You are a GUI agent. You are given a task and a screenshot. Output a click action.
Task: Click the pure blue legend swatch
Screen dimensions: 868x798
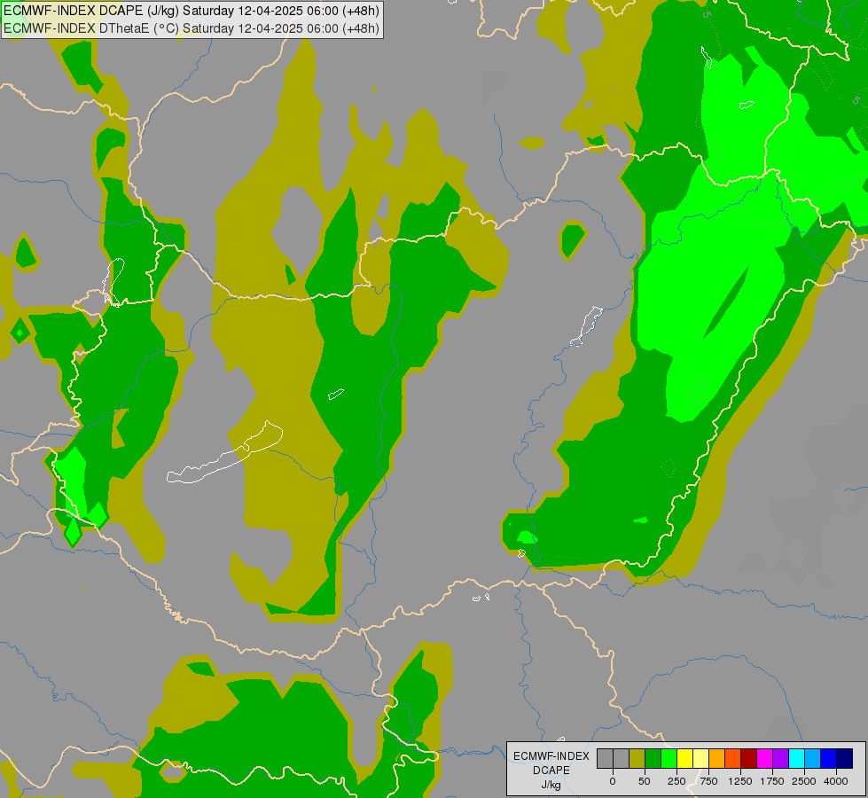pos(829,758)
